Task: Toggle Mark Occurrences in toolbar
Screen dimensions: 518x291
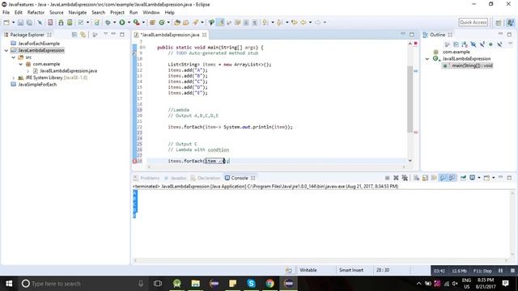Action: (x=220, y=23)
